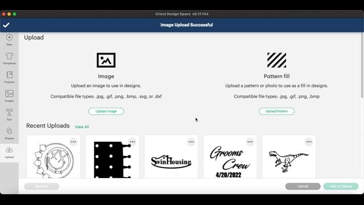Click the greyed-out Remove button
Screen dimensions: 364x205
42,186
